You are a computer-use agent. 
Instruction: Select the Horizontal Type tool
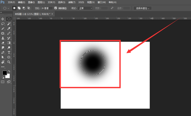tap(9, 52)
